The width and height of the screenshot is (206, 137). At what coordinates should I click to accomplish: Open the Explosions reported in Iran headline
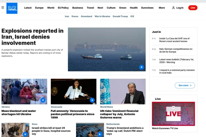(x=32, y=37)
